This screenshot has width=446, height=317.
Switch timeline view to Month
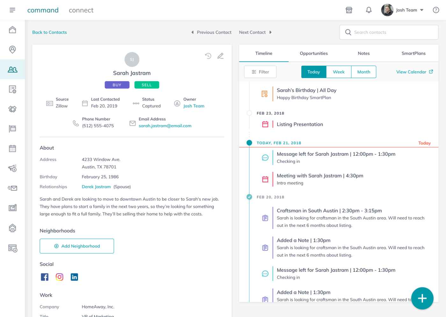[363, 72]
